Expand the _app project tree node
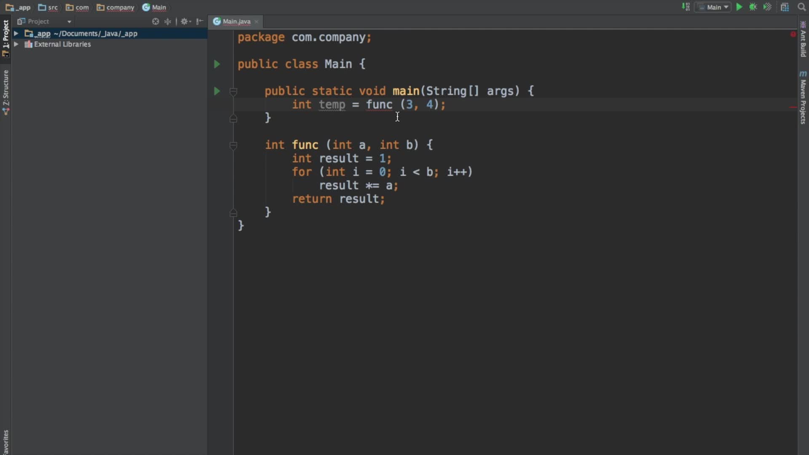The height and width of the screenshot is (455, 809). tap(16, 33)
